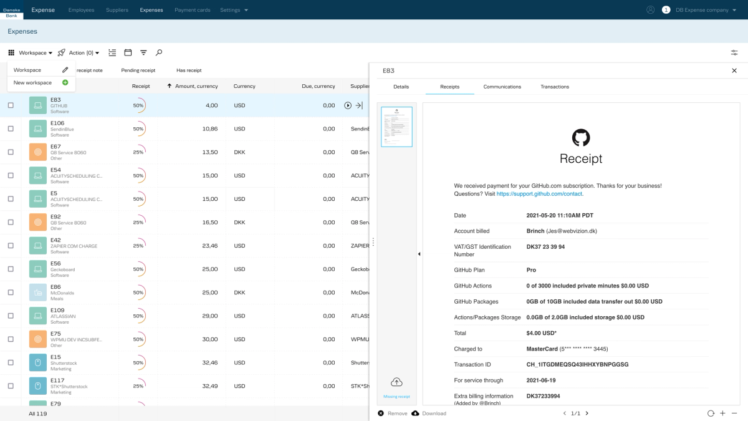This screenshot has width=748, height=421.
Task: Check the E83 GITHUB row checkbox
Action: click(x=11, y=105)
